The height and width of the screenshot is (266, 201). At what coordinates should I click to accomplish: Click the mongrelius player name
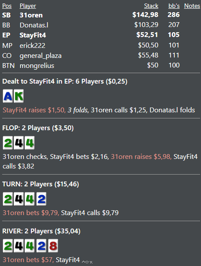click(x=37, y=66)
